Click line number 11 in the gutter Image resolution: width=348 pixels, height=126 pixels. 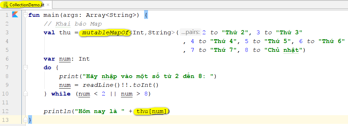6,103
